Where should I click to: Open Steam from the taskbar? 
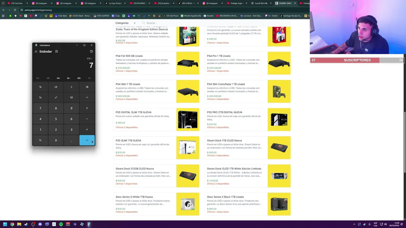pos(26,224)
